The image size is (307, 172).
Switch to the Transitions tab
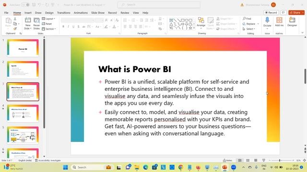pos(64,13)
